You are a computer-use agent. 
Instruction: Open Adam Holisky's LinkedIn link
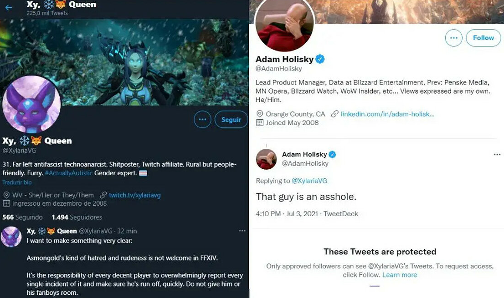(387, 114)
